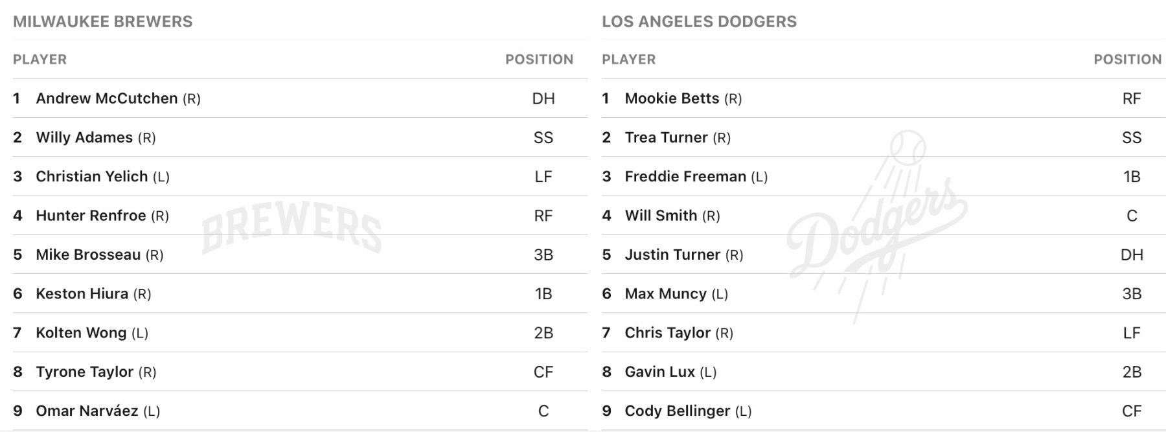This screenshot has width=1166, height=432.
Task: Click Chris Taylor in Dodgers lineup
Action: point(667,333)
